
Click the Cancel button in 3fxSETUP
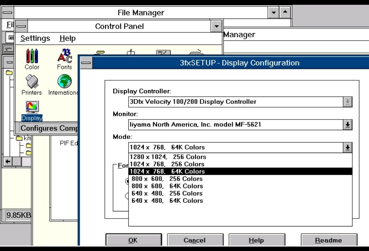[x=195, y=240]
